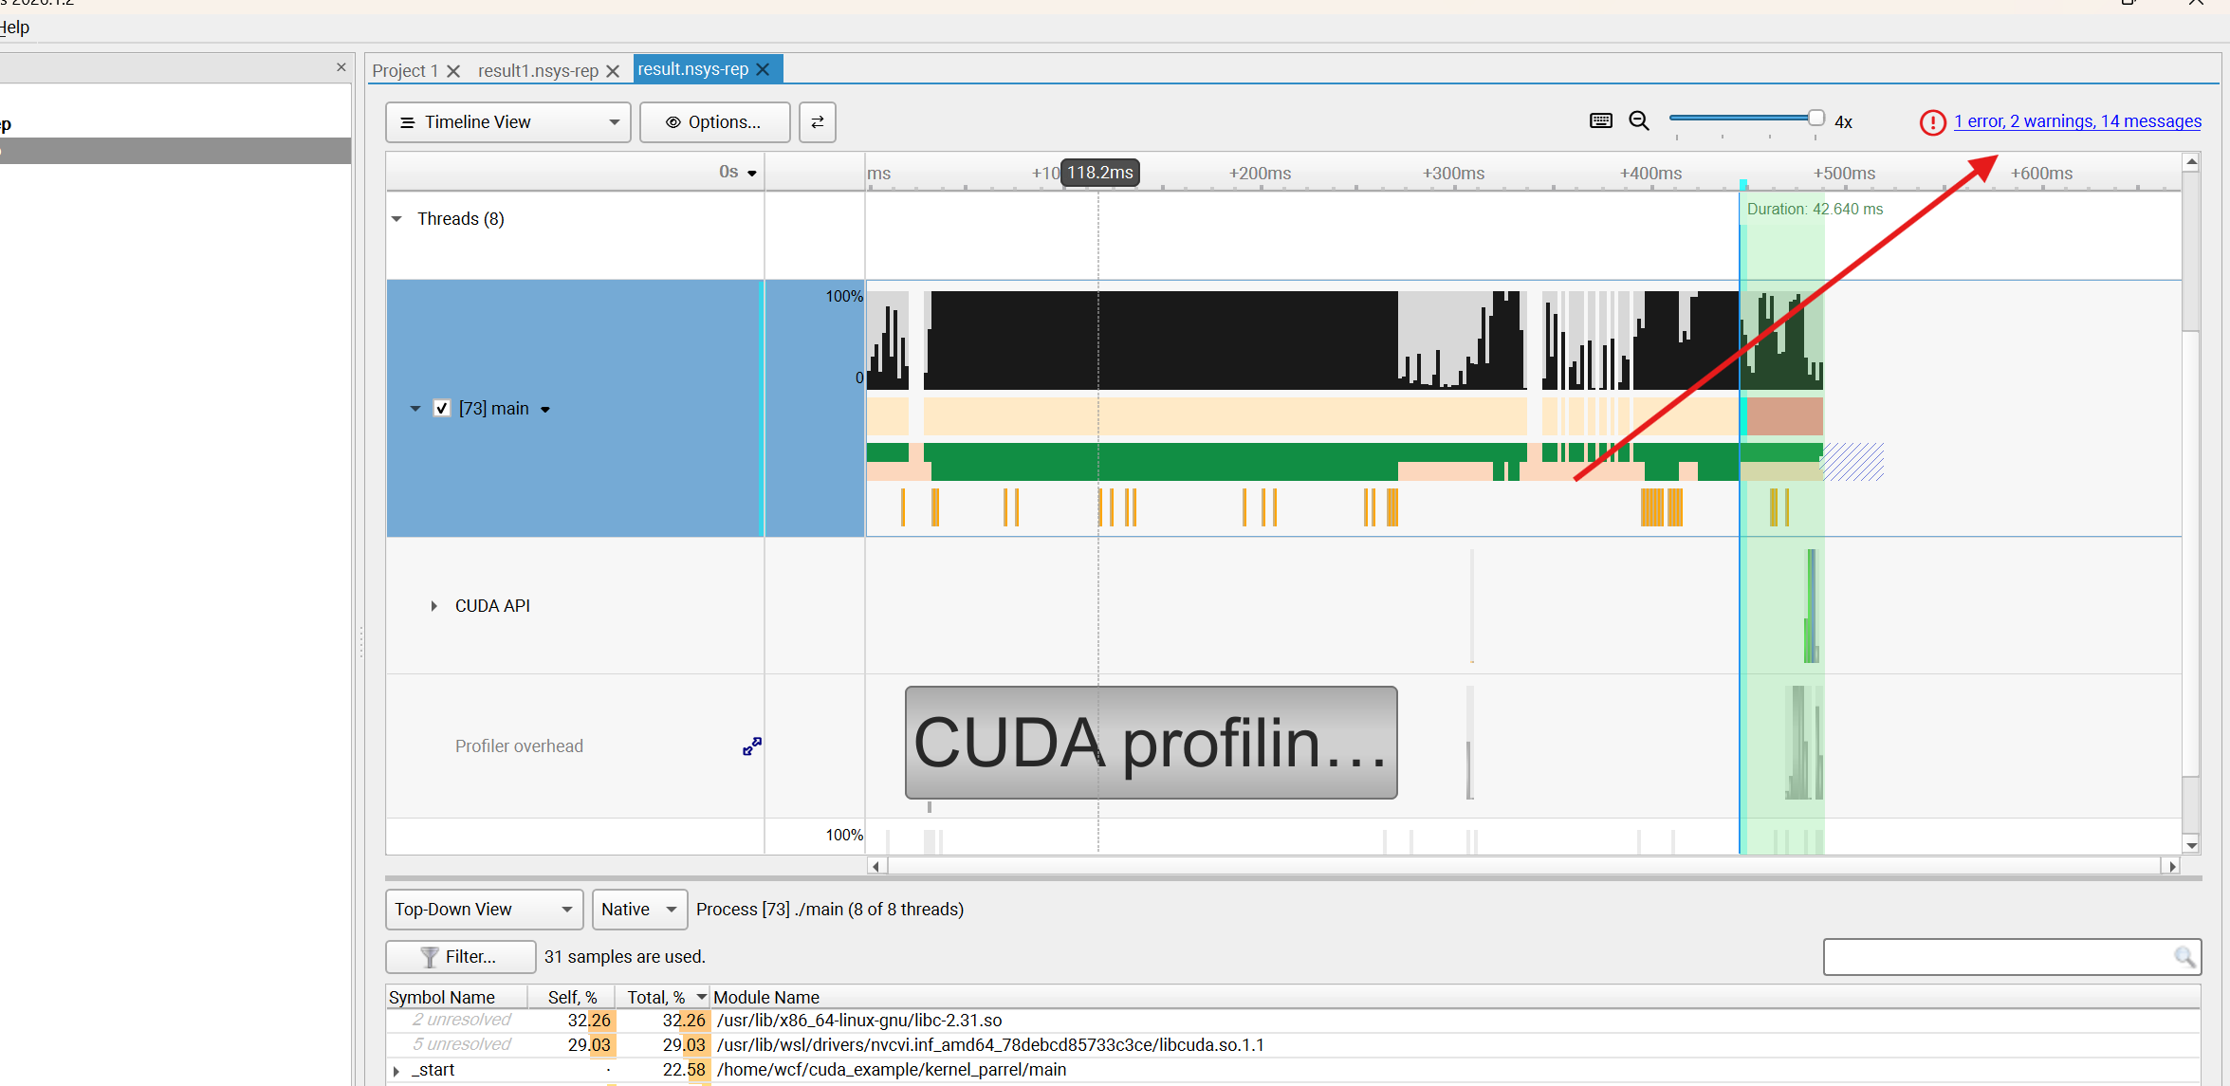Sort by Self, % column header
Viewport: 2230px width, 1086px height.
click(572, 997)
